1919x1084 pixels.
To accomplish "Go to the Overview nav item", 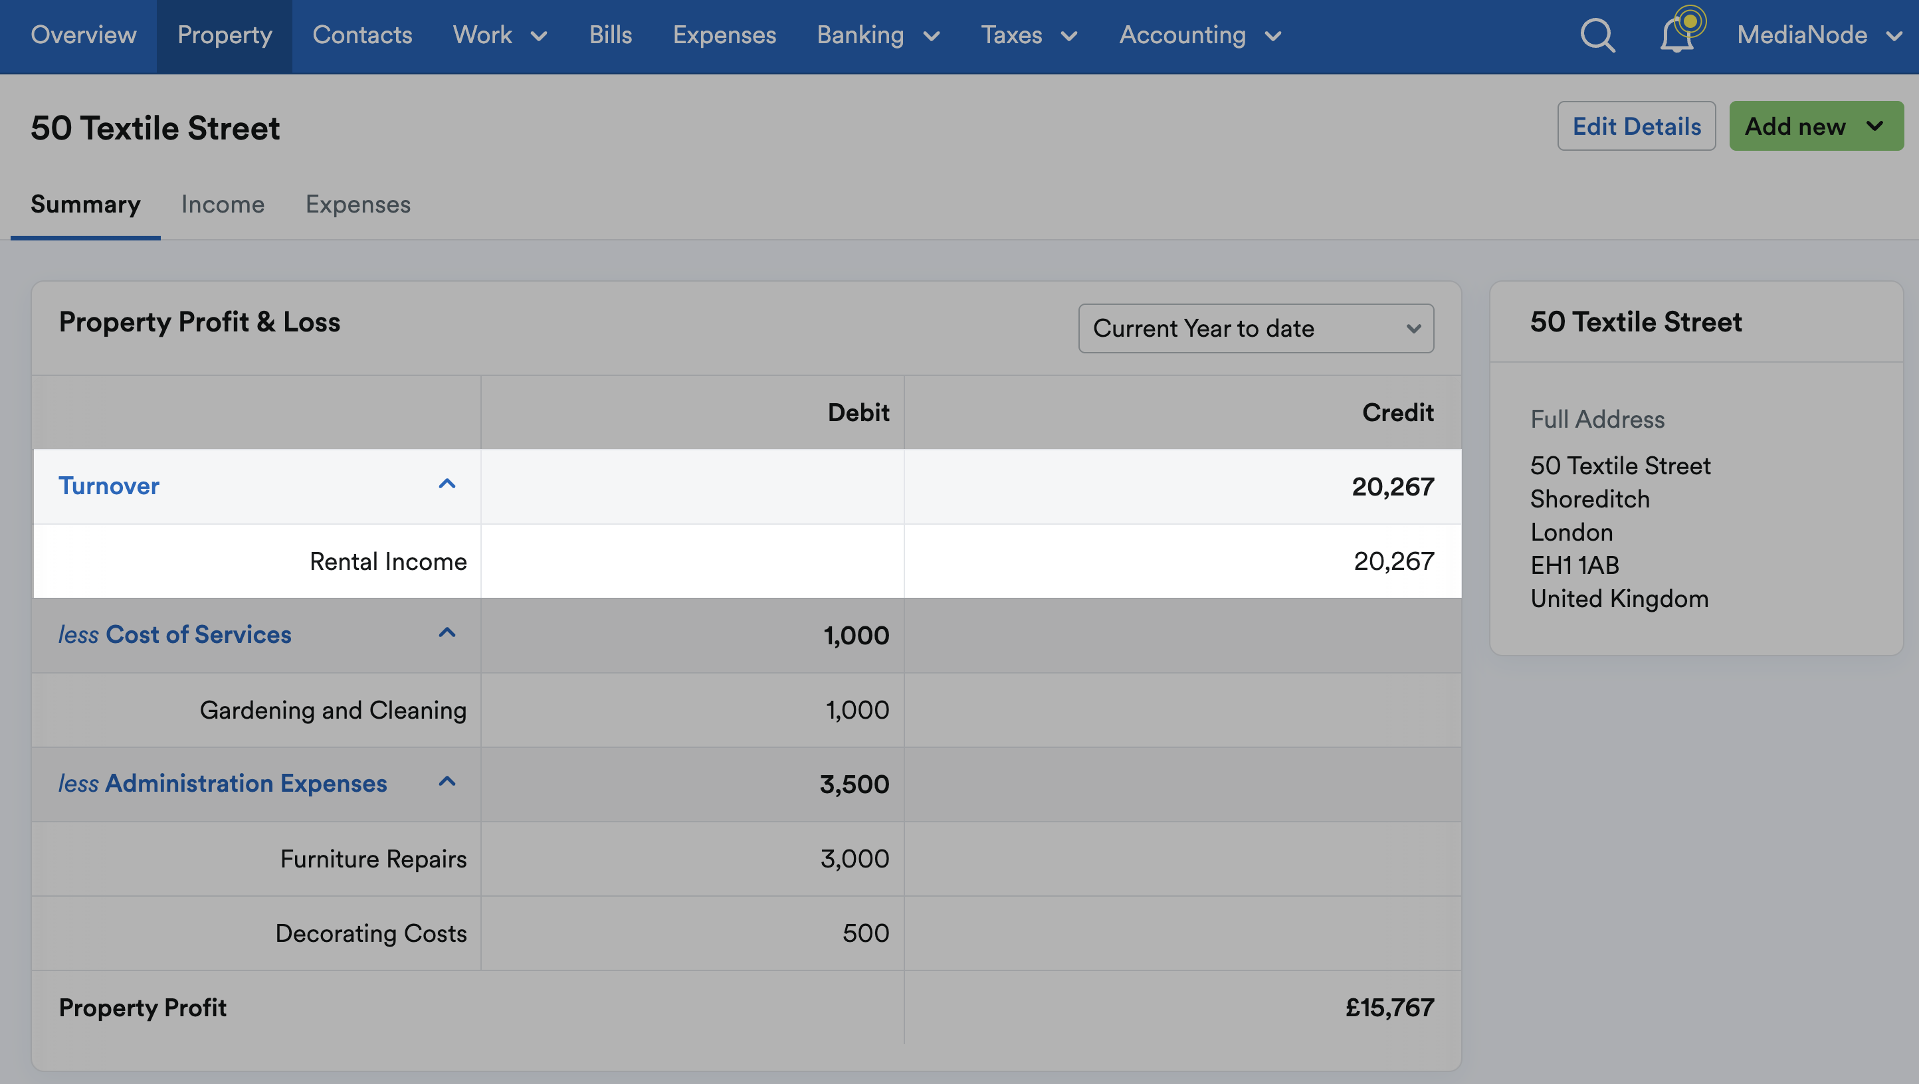I will coord(84,35).
